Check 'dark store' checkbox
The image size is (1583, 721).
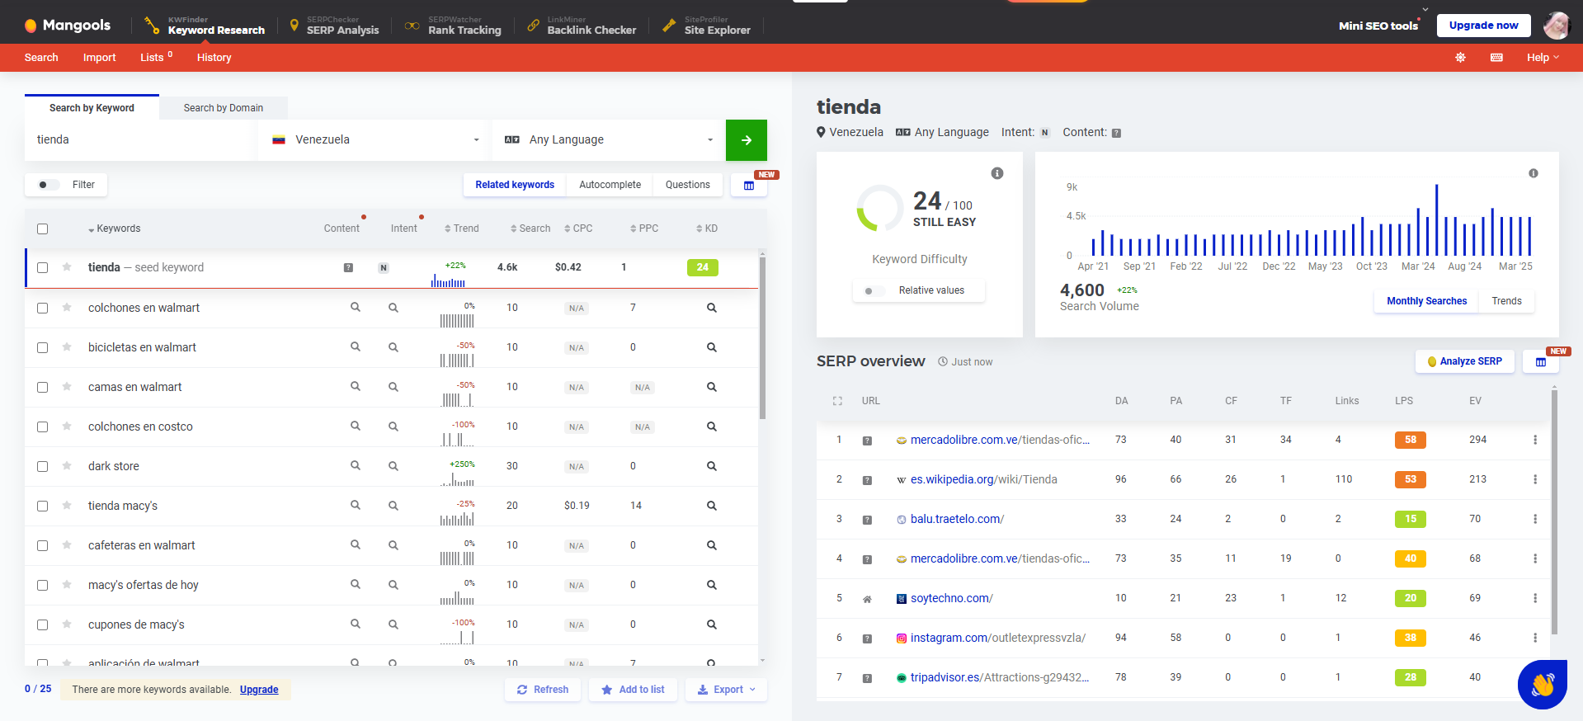pos(43,466)
